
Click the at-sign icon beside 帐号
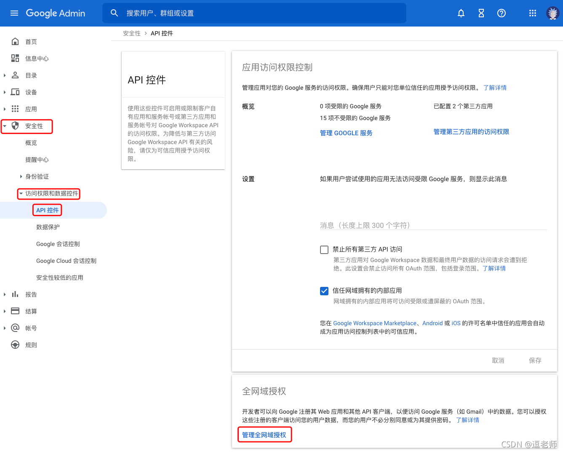coord(15,328)
